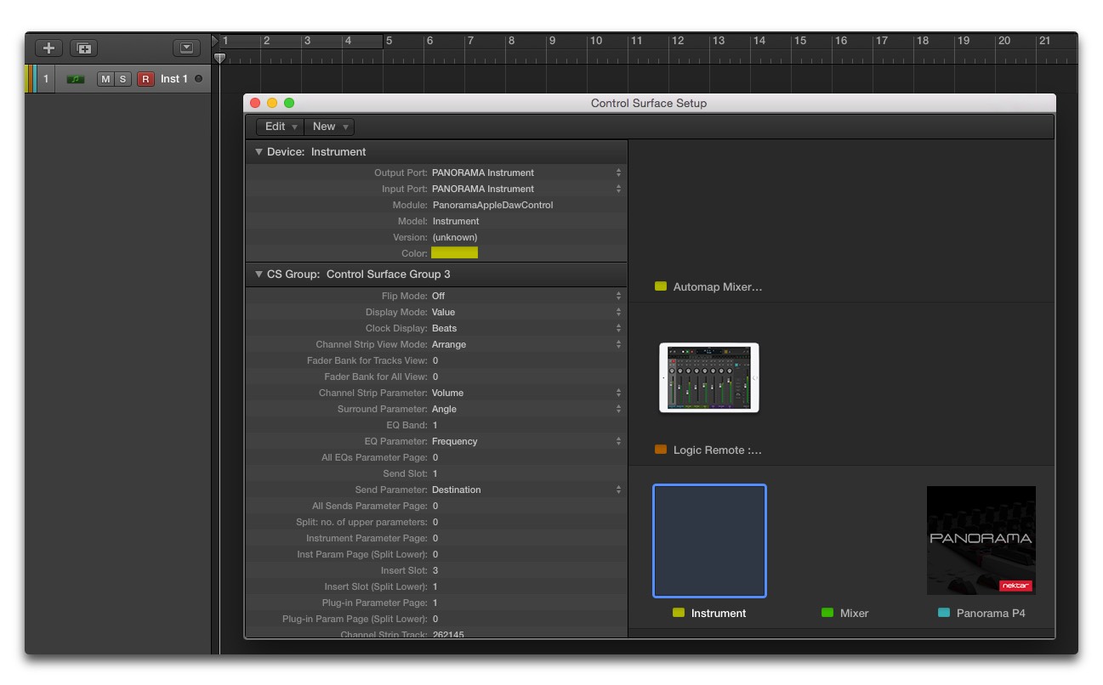Click the All EQs Parameter Page value

[x=435, y=457]
